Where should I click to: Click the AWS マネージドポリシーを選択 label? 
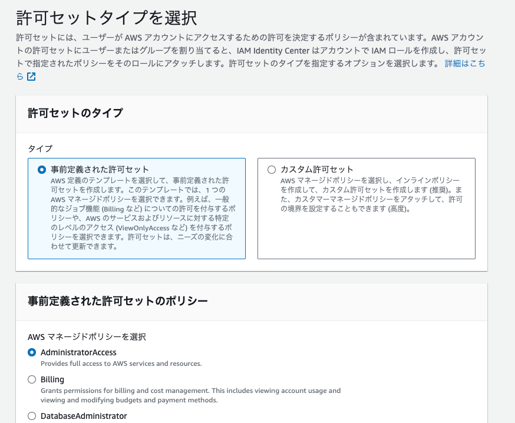click(x=87, y=336)
